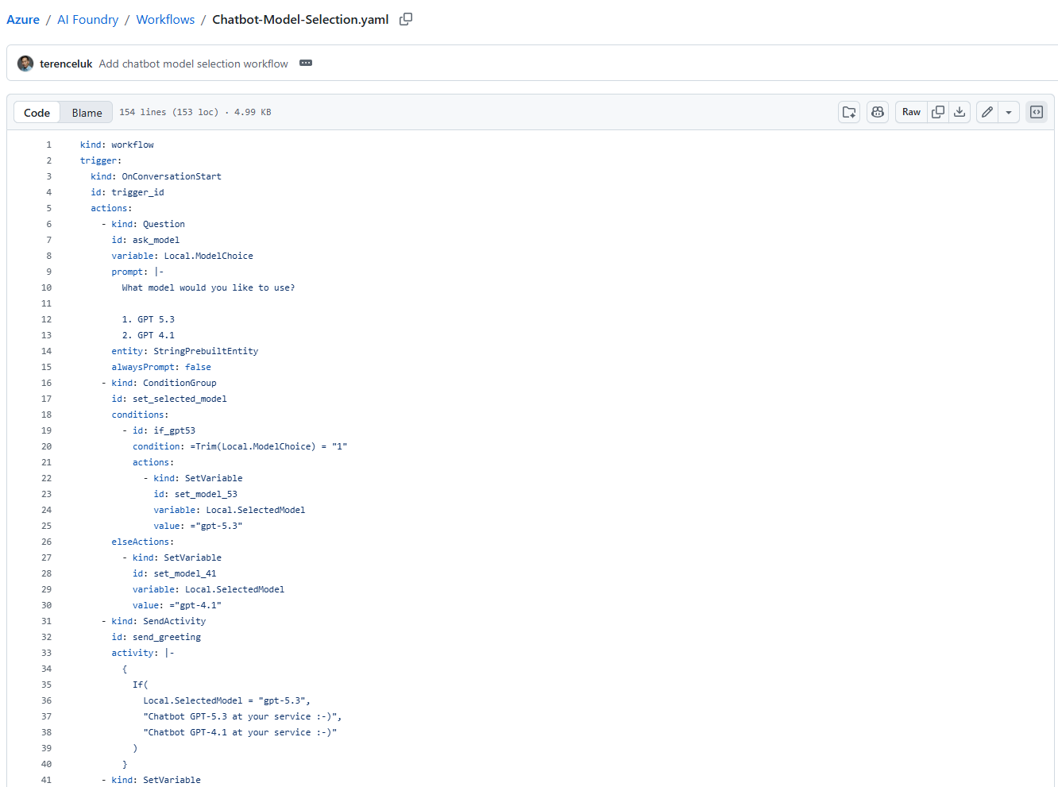This screenshot has width=1058, height=787.
Task: Copy the file path next to Chatbot-Model-Selection.yaml
Action: coord(405,19)
